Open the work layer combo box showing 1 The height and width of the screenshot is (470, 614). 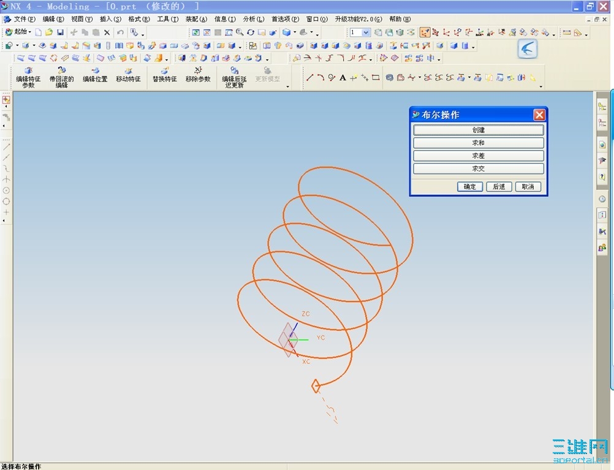(x=360, y=32)
